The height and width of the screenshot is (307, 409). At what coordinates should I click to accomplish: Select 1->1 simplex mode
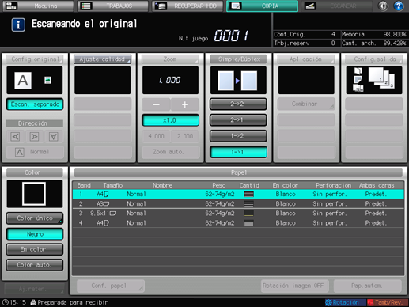point(238,152)
